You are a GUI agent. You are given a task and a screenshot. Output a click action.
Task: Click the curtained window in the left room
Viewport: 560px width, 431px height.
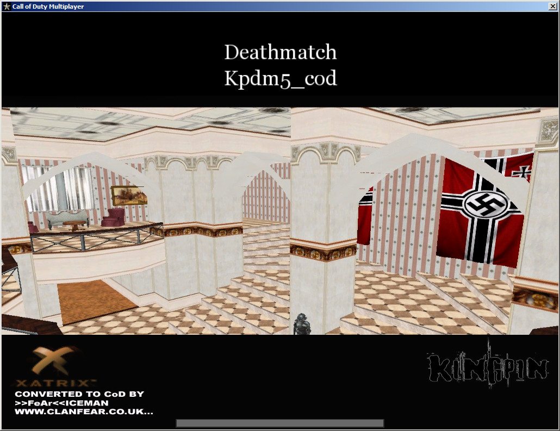coord(57,188)
